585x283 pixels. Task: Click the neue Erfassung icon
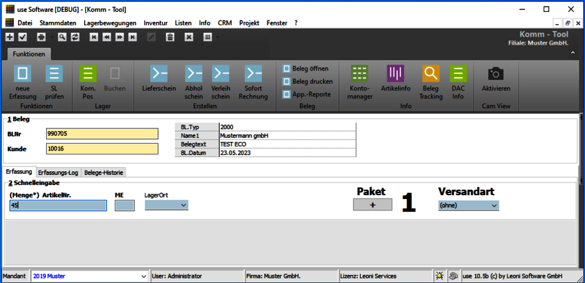[x=23, y=73]
